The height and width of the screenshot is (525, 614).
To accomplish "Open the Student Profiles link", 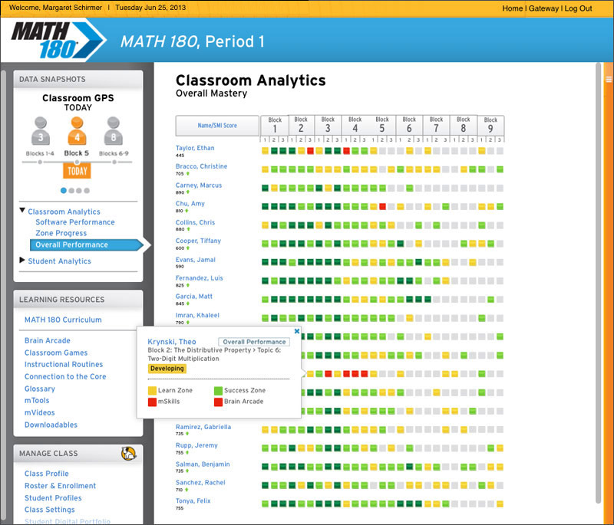I will pos(53,498).
